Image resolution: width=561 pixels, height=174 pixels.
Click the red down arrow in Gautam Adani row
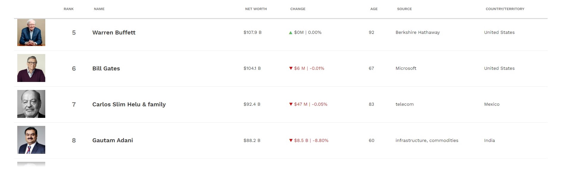[291, 140]
